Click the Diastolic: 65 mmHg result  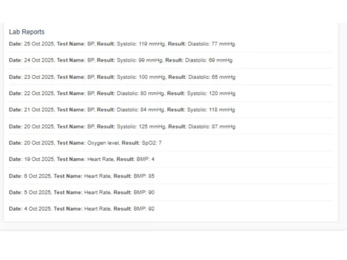click(212, 77)
